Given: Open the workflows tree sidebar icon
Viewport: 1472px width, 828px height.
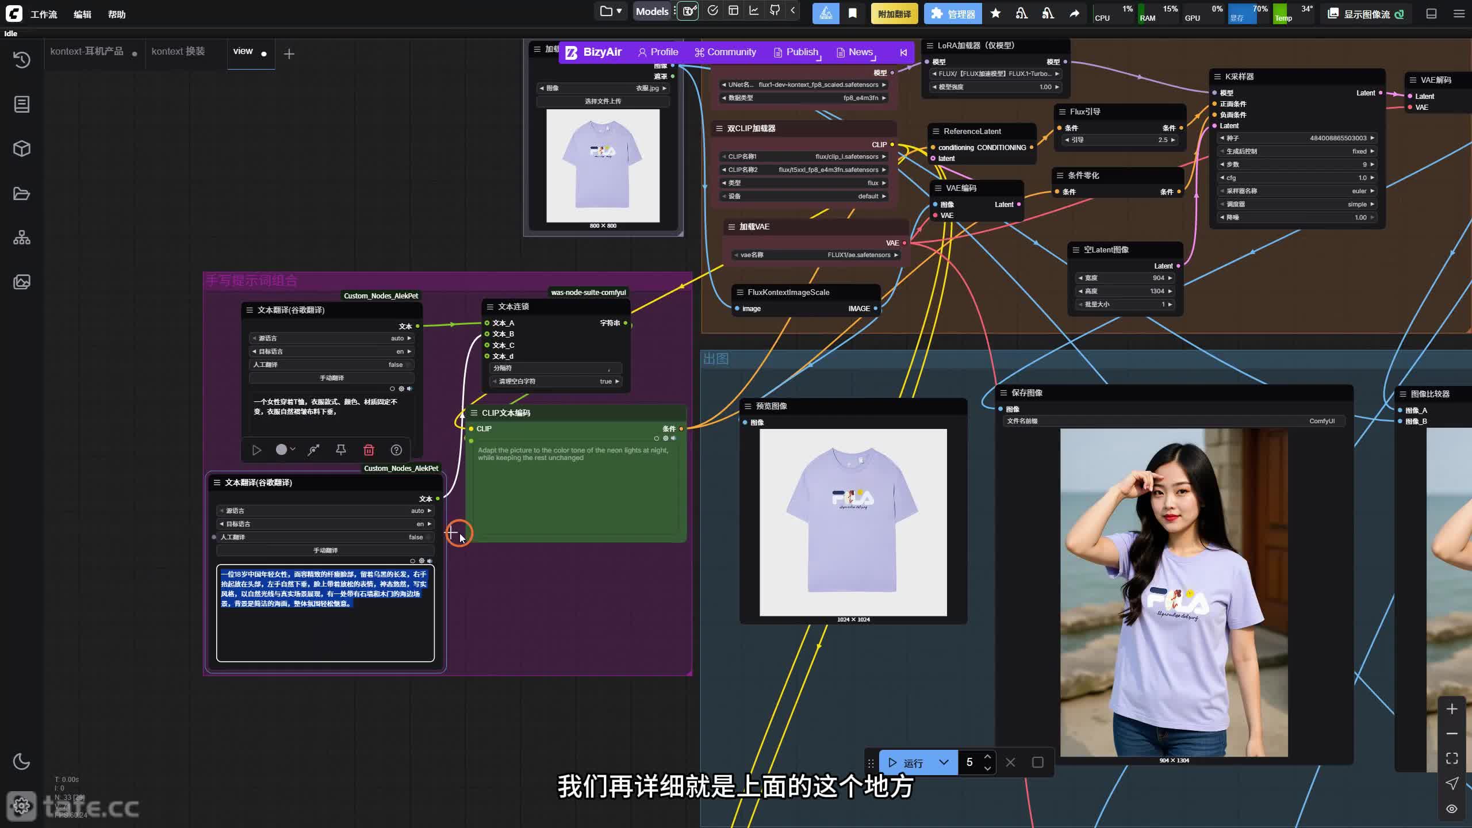Looking at the screenshot, I should [21, 237].
